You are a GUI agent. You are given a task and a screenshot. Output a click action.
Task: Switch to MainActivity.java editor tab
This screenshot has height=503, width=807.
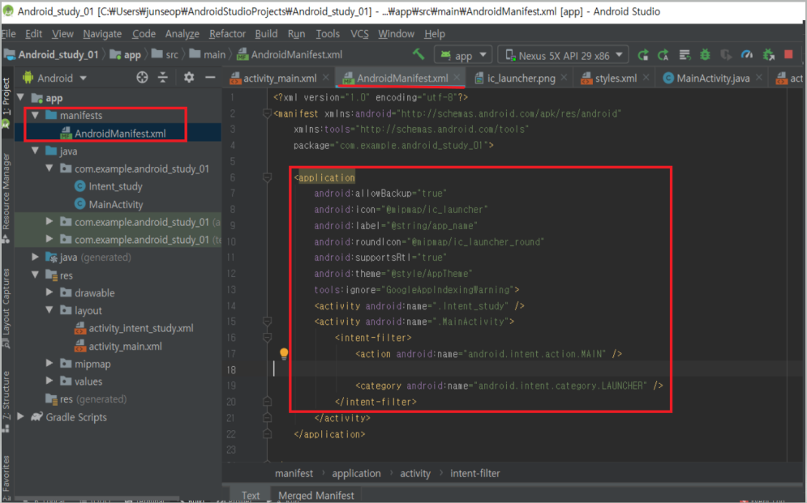point(713,78)
